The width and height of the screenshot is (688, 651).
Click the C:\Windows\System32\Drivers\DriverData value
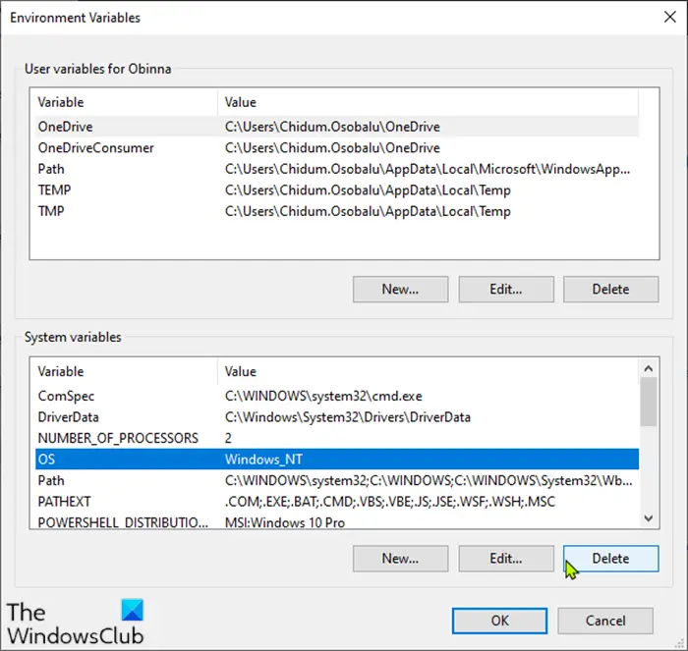click(x=348, y=417)
